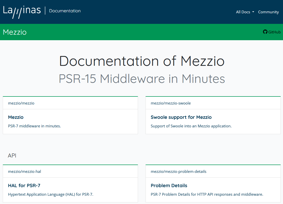The width and height of the screenshot is (283, 204).
Task: Click the mezzio/mezzio-hal package name
Action: [x=25, y=171]
